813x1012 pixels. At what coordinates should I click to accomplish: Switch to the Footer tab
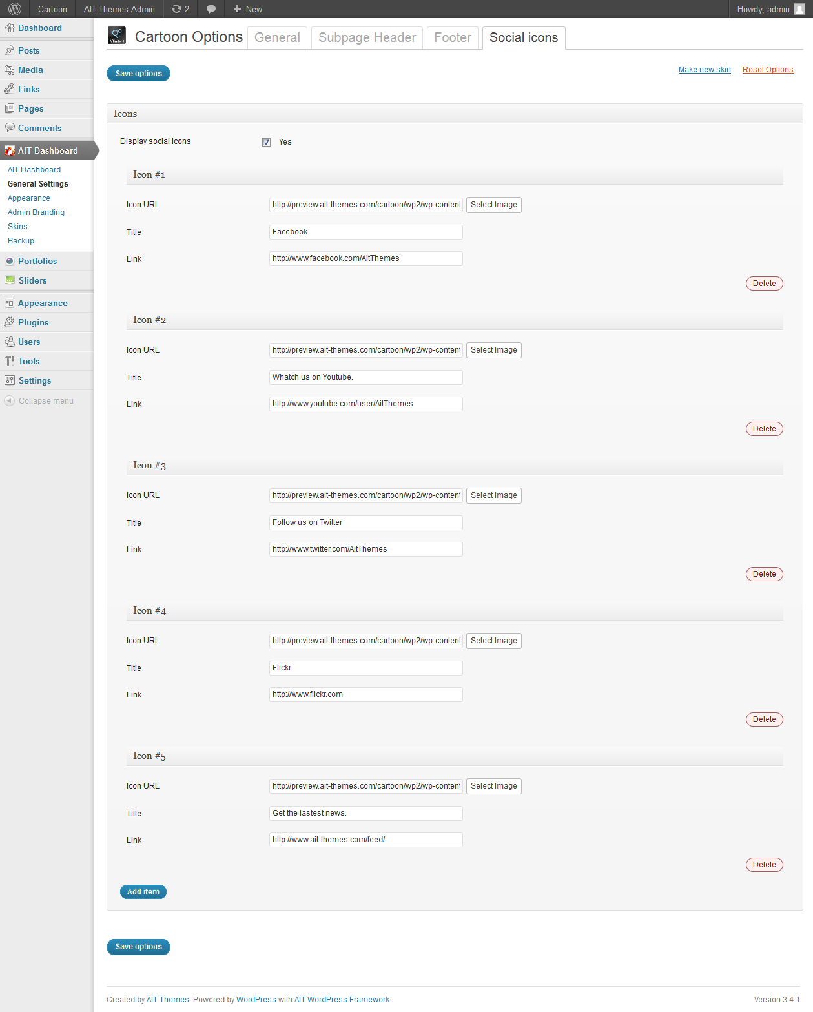click(453, 37)
